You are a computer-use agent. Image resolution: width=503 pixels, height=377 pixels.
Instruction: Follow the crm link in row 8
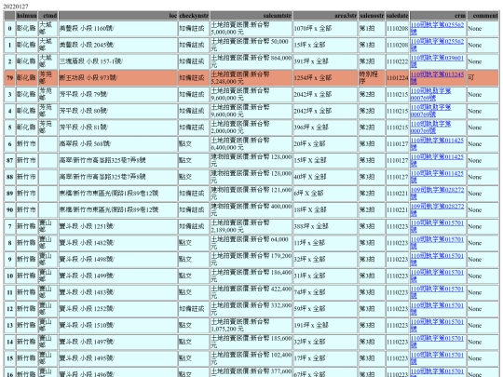(437, 243)
